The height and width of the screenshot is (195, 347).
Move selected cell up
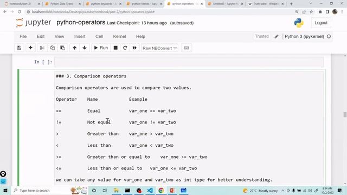pos(75,48)
